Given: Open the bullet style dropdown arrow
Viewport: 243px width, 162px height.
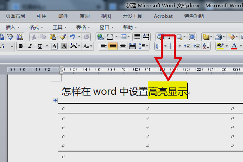Looking at the screenshot, I should coord(179,46).
